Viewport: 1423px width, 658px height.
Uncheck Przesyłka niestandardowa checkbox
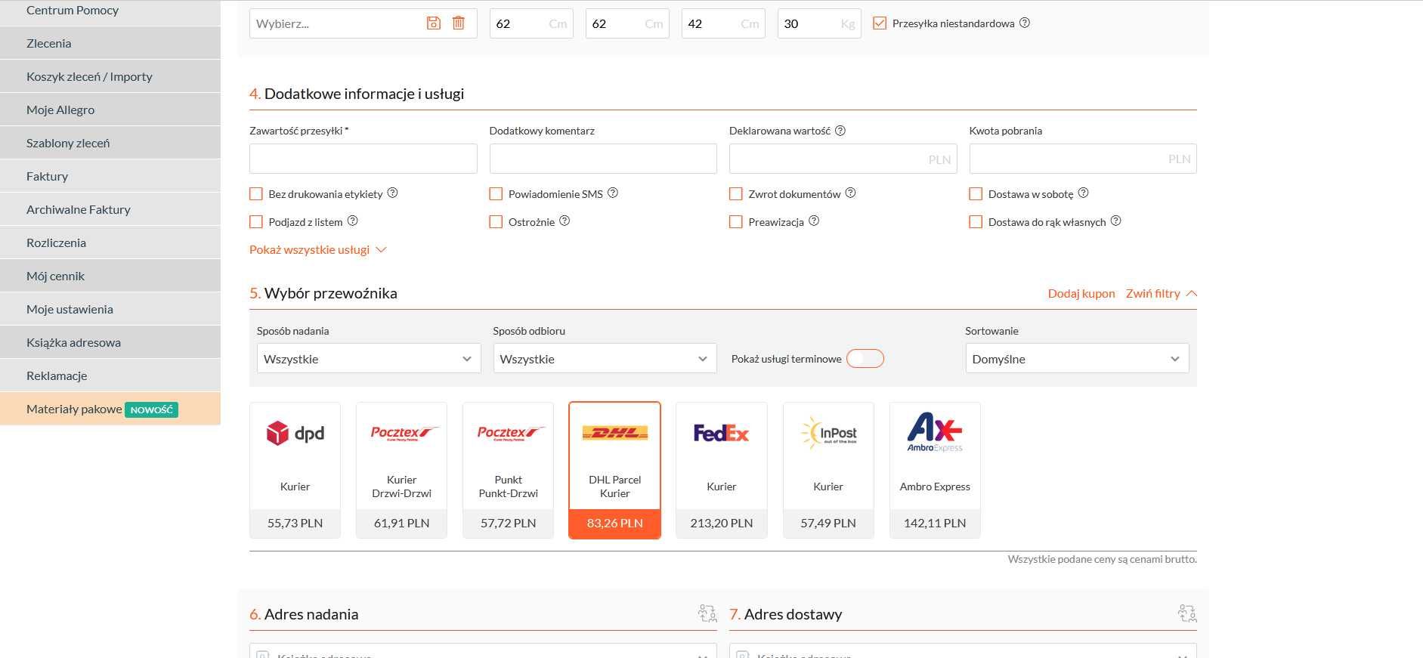pos(880,23)
